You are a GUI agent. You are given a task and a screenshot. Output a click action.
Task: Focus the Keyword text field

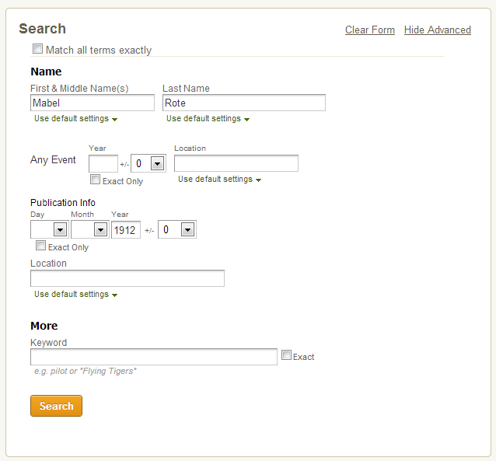tap(153, 357)
